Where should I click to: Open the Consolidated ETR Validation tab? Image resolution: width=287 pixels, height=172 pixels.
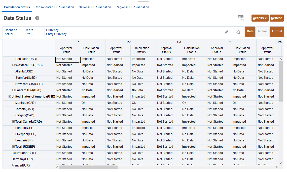tap(54, 7)
